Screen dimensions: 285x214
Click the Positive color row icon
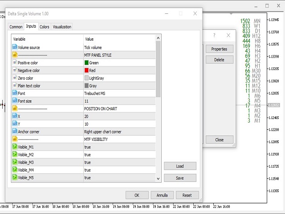coord(15,62)
